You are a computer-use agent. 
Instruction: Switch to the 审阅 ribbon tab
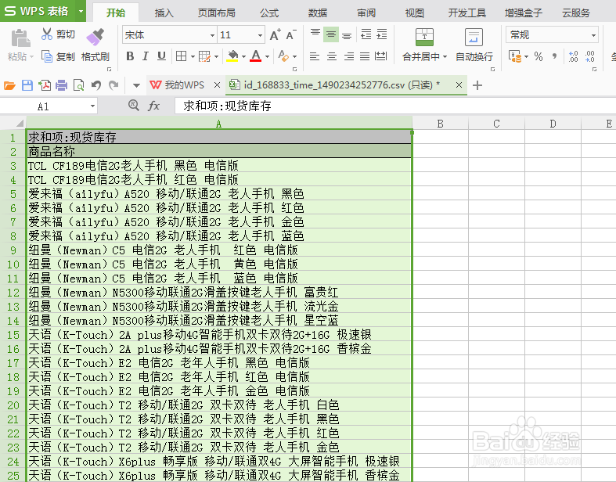[x=366, y=13]
